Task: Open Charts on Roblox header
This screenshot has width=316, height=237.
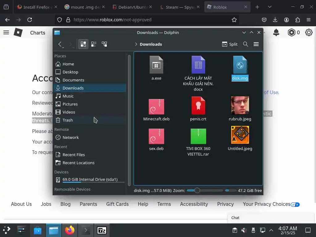Action: (x=38, y=33)
